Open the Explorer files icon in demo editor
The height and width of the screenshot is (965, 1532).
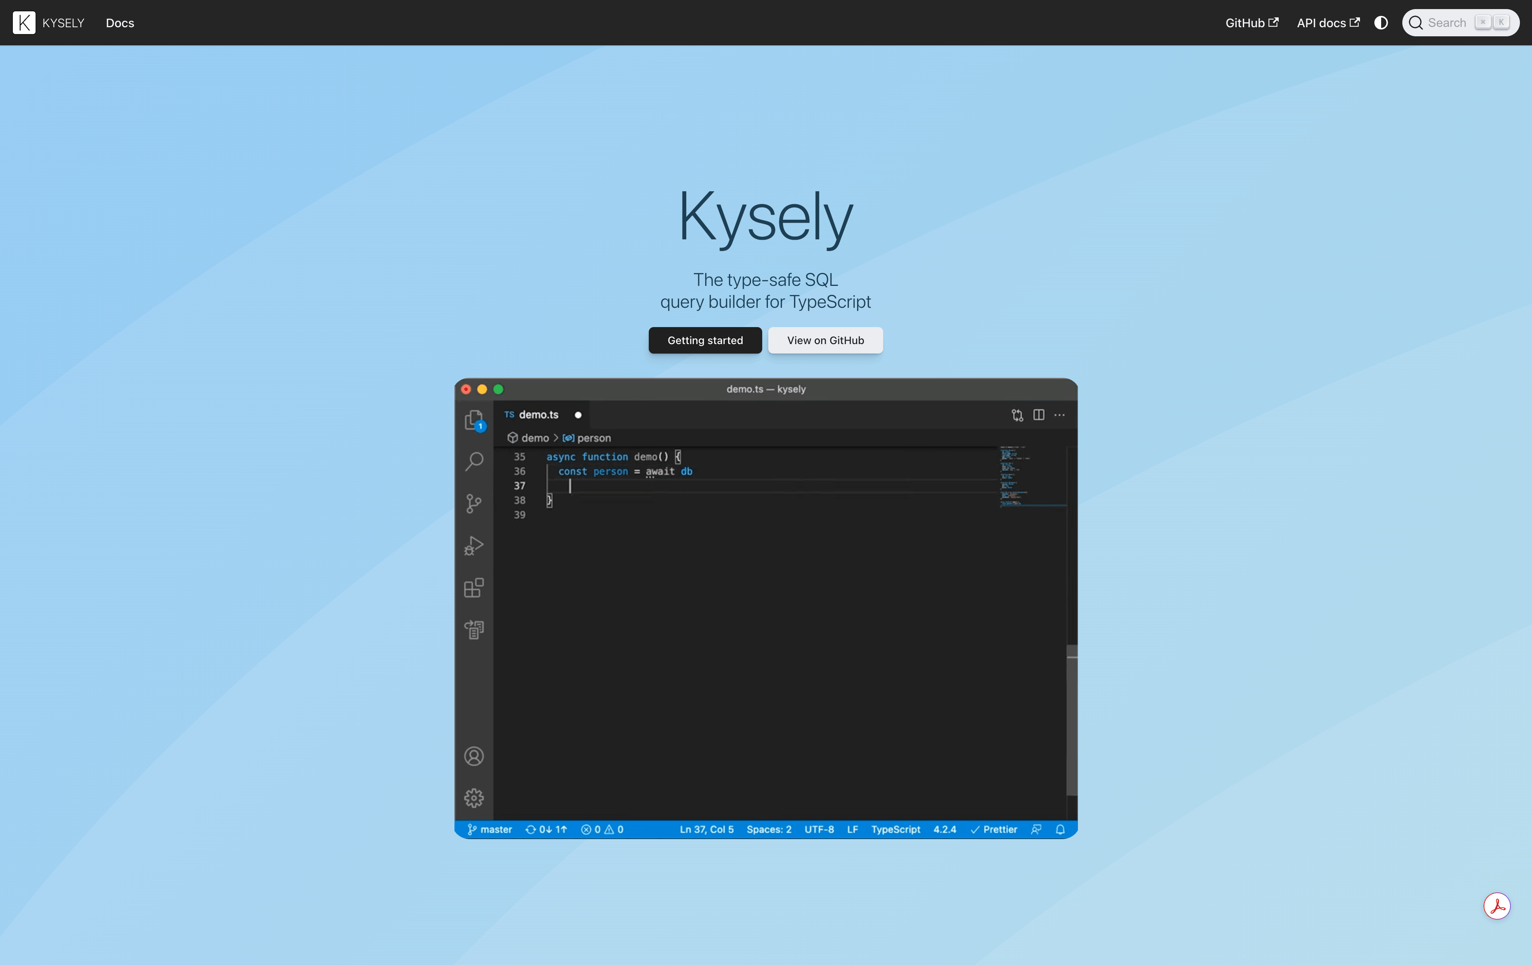474,420
